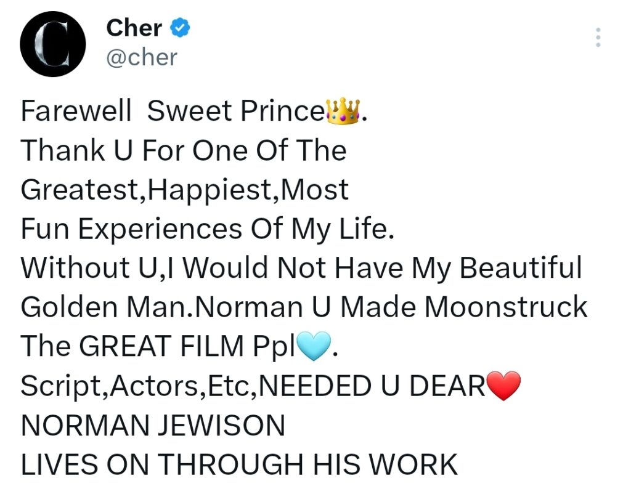631x494 pixels.
Task: Click the red heart emoji after DEAR
Action: tap(503, 386)
